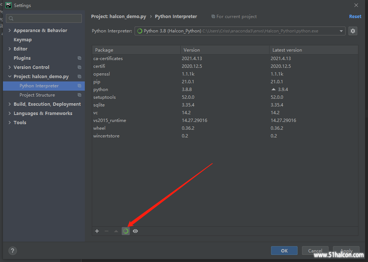This screenshot has width=368, height=262.
Task: Click the search magnifier icon
Action: [x=11, y=18]
